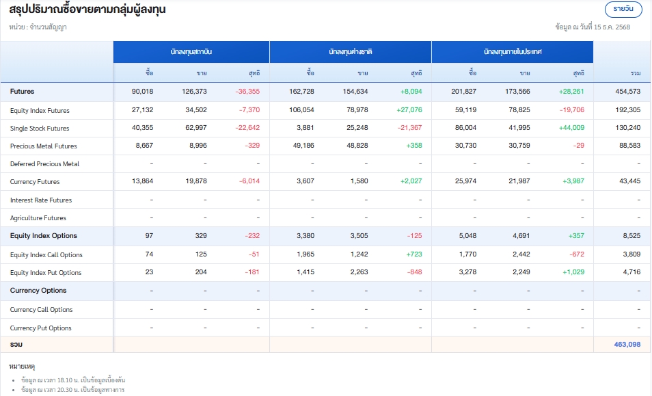Image resolution: width=652 pixels, height=396 pixels.
Task: Select Equity Index Call Options label
Action: [x=46, y=255]
